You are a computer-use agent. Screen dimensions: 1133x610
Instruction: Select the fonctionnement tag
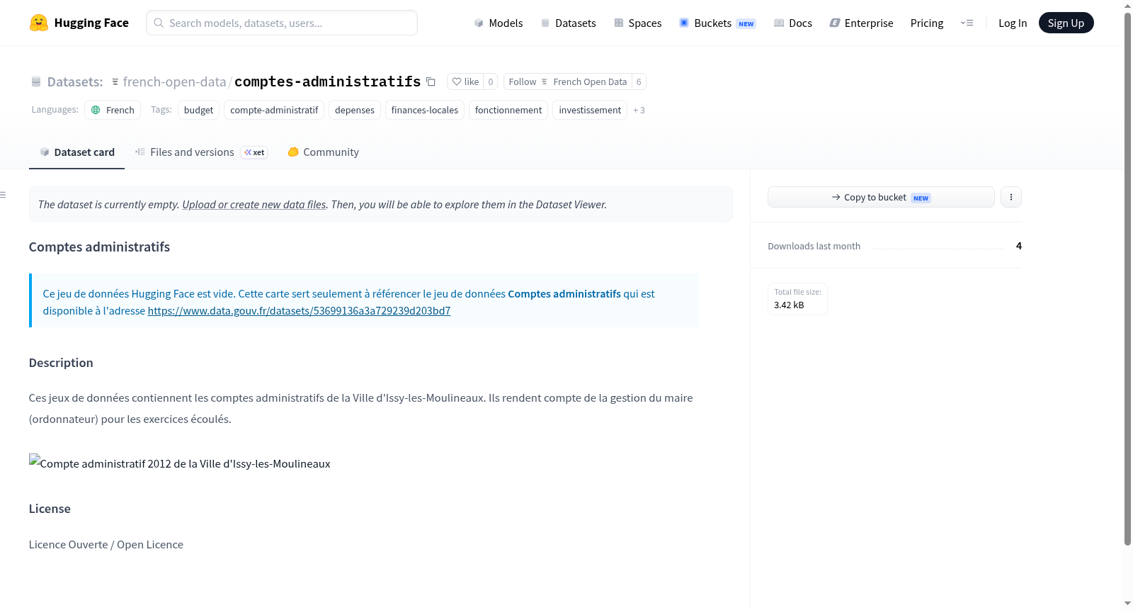508,110
